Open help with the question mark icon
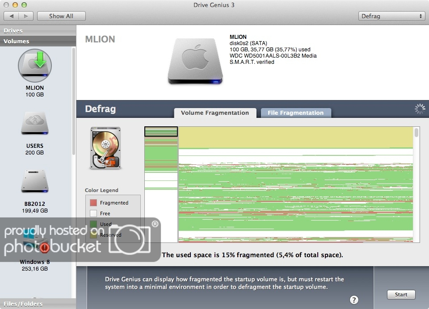Image resolution: width=429 pixels, height=309 pixels. click(354, 300)
